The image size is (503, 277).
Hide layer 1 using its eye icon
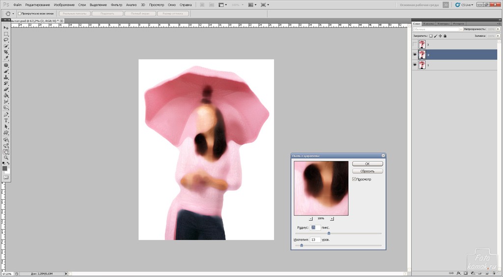point(415,65)
